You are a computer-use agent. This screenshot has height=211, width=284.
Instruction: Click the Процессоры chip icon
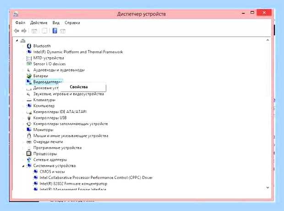pos(29,154)
